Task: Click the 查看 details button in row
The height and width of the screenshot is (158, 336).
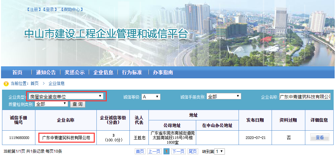Action: (320, 137)
